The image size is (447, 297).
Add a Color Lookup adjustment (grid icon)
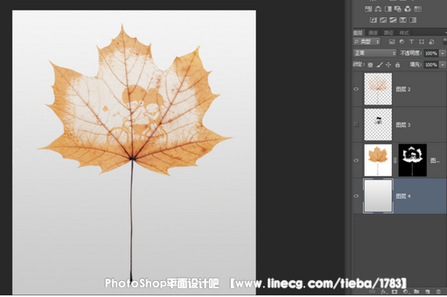pos(418,9)
